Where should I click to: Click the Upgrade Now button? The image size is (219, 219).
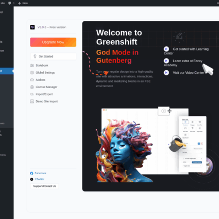53,42
